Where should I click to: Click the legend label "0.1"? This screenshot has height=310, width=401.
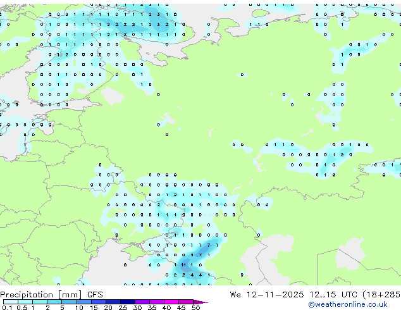click(x=7, y=307)
